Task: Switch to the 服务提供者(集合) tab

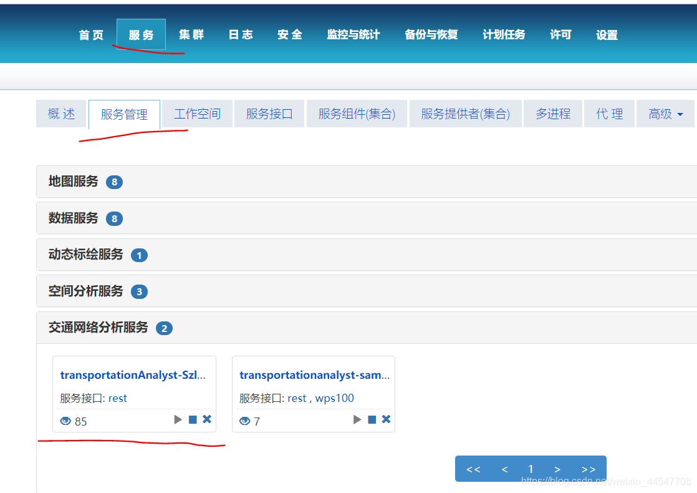Action: [x=466, y=114]
